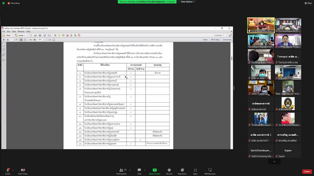Click the red Leave meeting button

306,171
